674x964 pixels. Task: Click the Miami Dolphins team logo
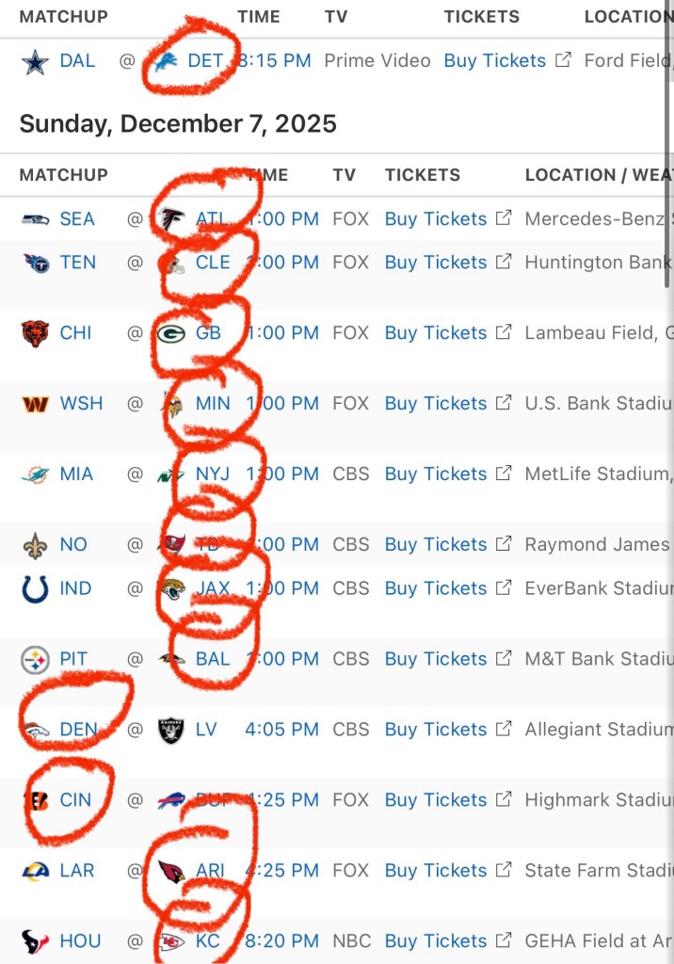[x=35, y=474]
